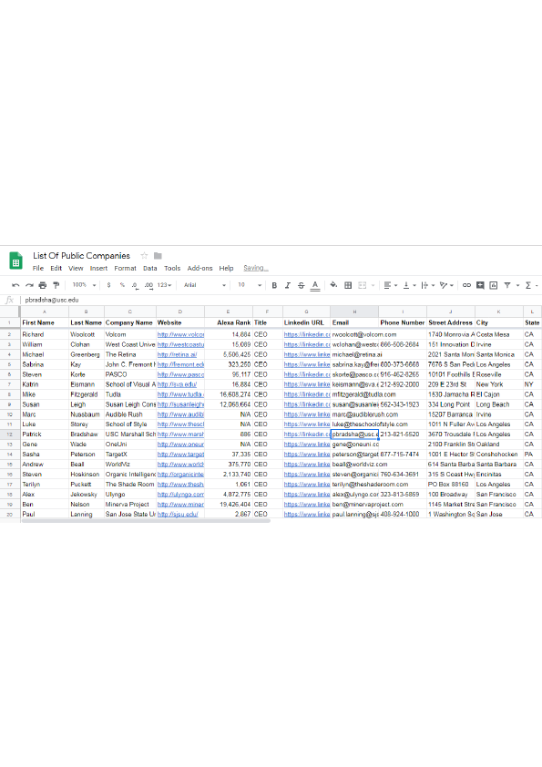Open the File menu
Image resolution: width=542 pixels, height=767 pixels.
(x=37, y=268)
